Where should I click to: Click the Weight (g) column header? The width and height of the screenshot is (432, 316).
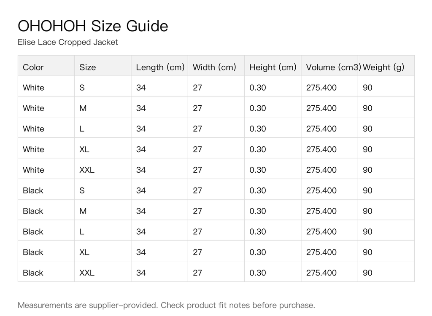pyautogui.click(x=386, y=66)
